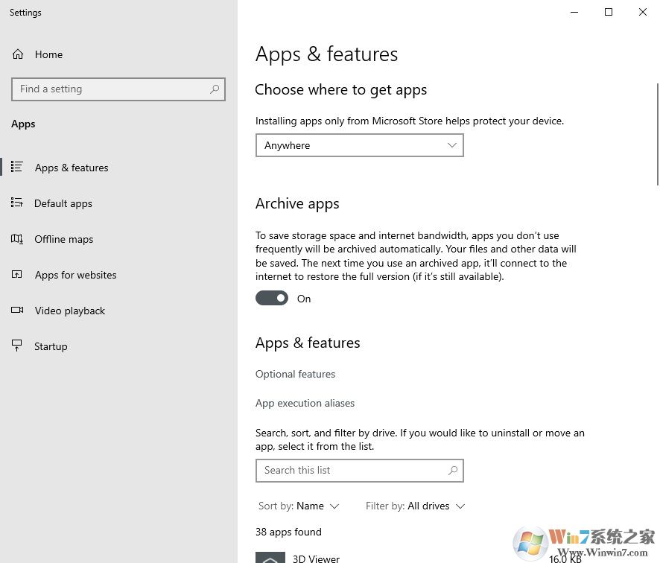
Task: Click the Default apps icon
Action: click(x=17, y=203)
